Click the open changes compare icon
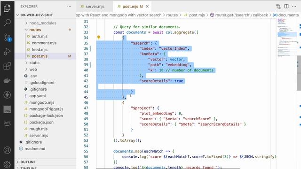 point(278,7)
